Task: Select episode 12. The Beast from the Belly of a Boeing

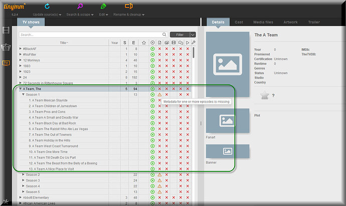Action: pos(63,163)
